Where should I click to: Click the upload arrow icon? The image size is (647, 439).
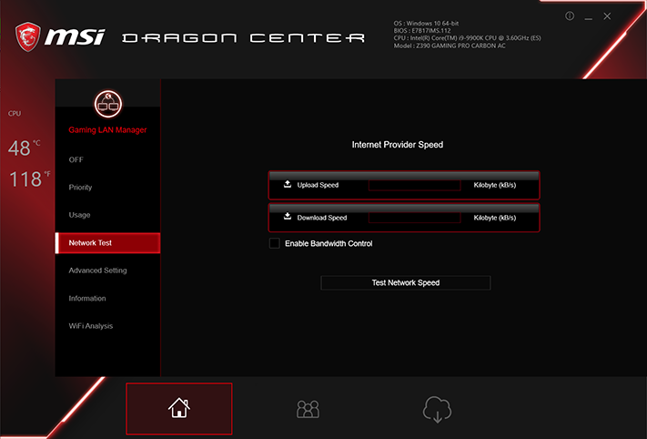click(288, 184)
